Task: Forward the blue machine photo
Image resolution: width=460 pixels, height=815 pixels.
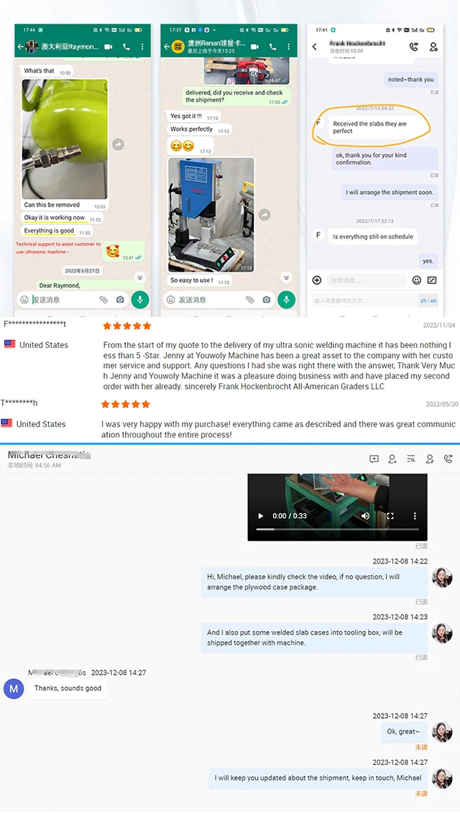Action: pyautogui.click(x=264, y=215)
